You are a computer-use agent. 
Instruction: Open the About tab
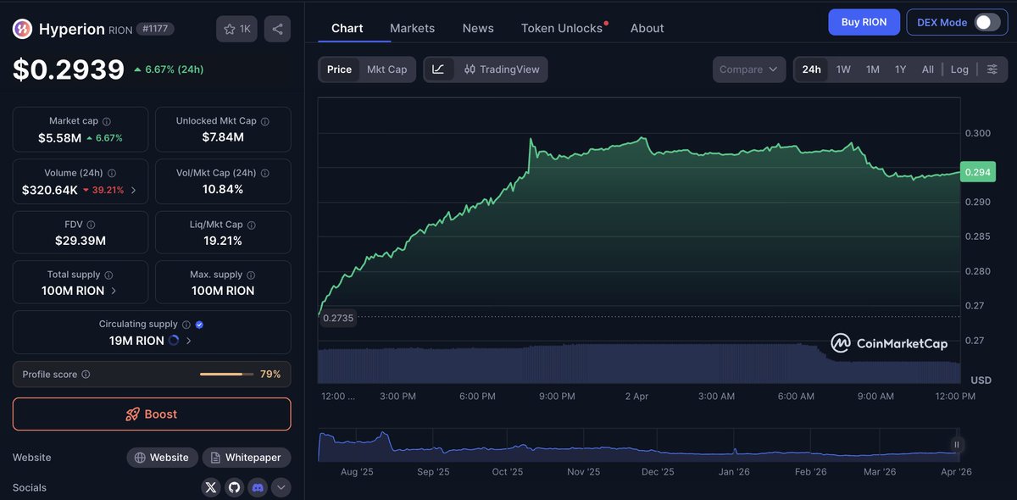click(x=647, y=28)
